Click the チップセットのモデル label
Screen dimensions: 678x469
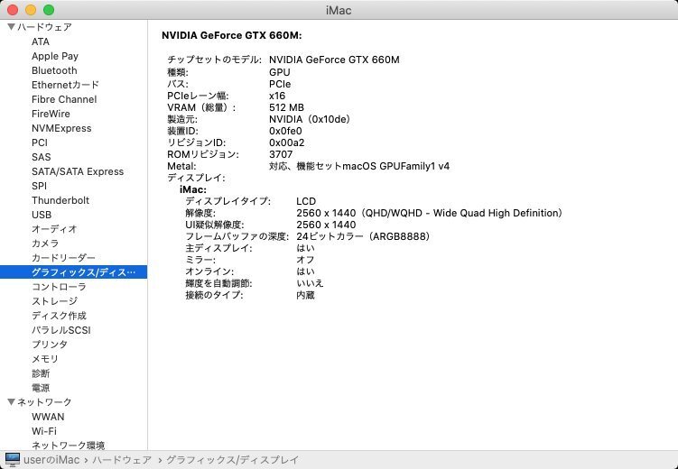214,60
